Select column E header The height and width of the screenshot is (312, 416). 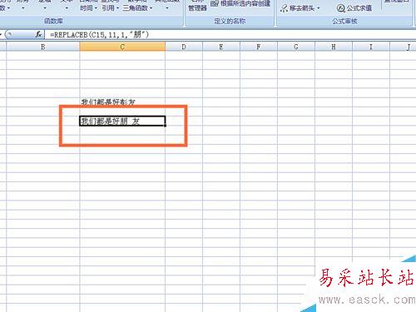[221, 47]
